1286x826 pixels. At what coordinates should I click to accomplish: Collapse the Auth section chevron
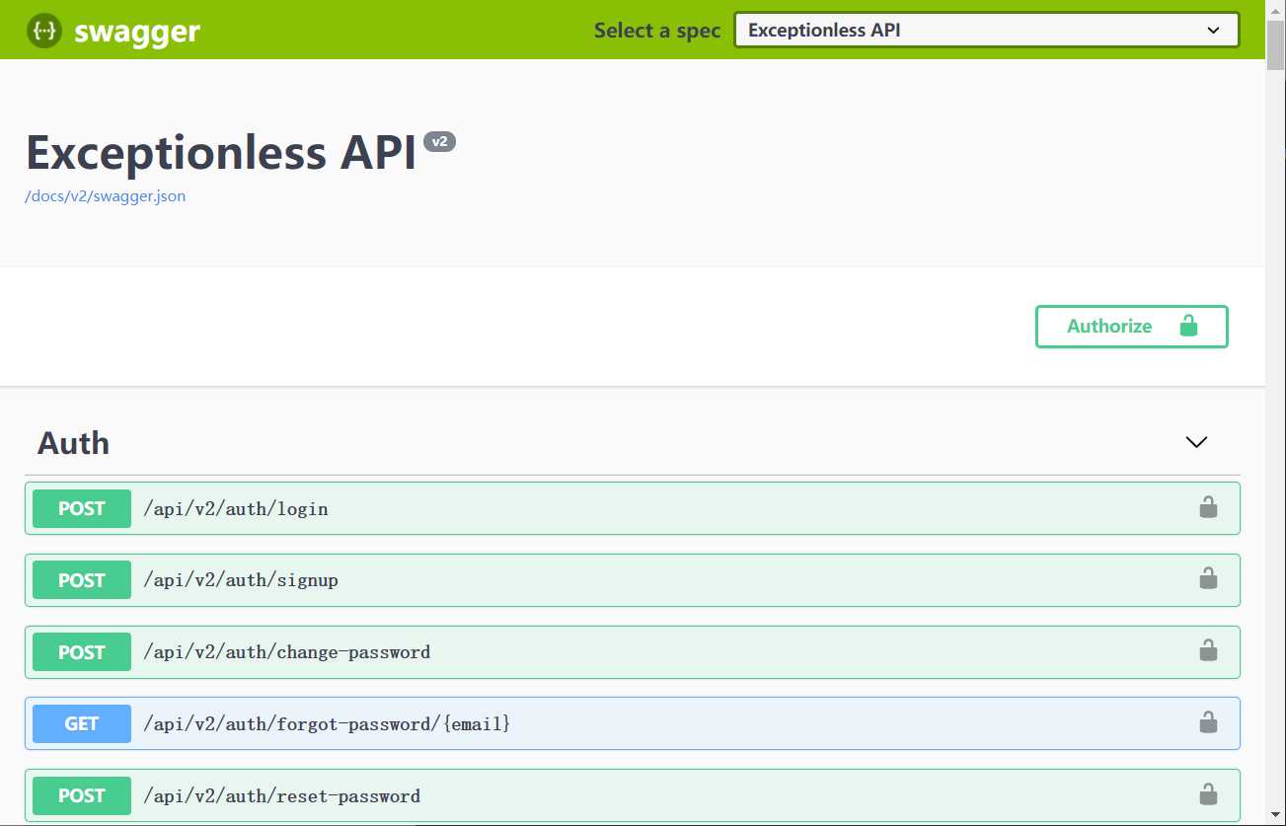[1196, 442]
